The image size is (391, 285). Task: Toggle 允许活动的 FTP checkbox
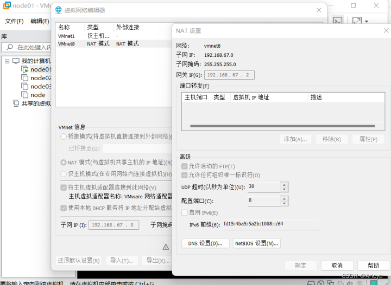184,166
